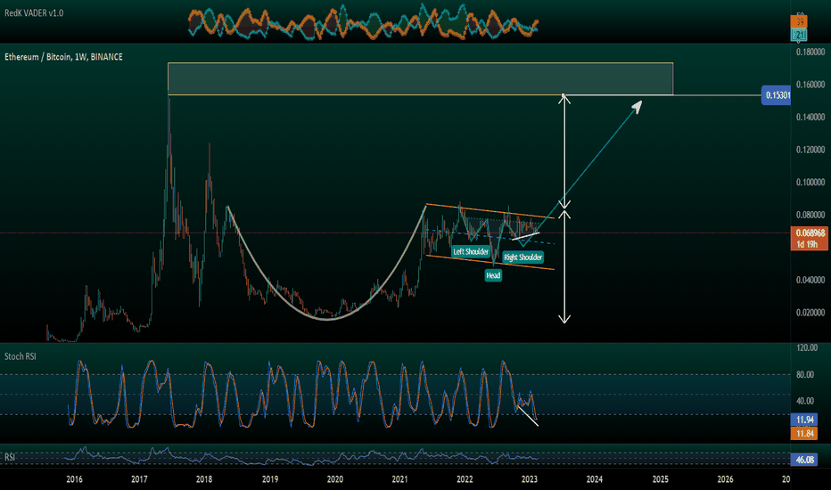This screenshot has width=831, height=490.
Task: Click the 2023 label on the time axis
Action: pos(530,479)
